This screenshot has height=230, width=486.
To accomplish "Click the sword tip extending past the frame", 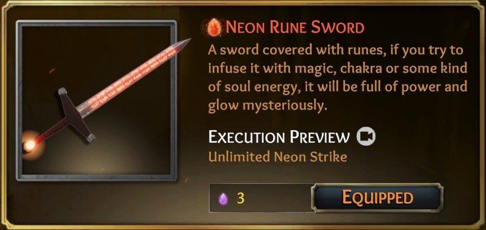I will (x=184, y=42).
